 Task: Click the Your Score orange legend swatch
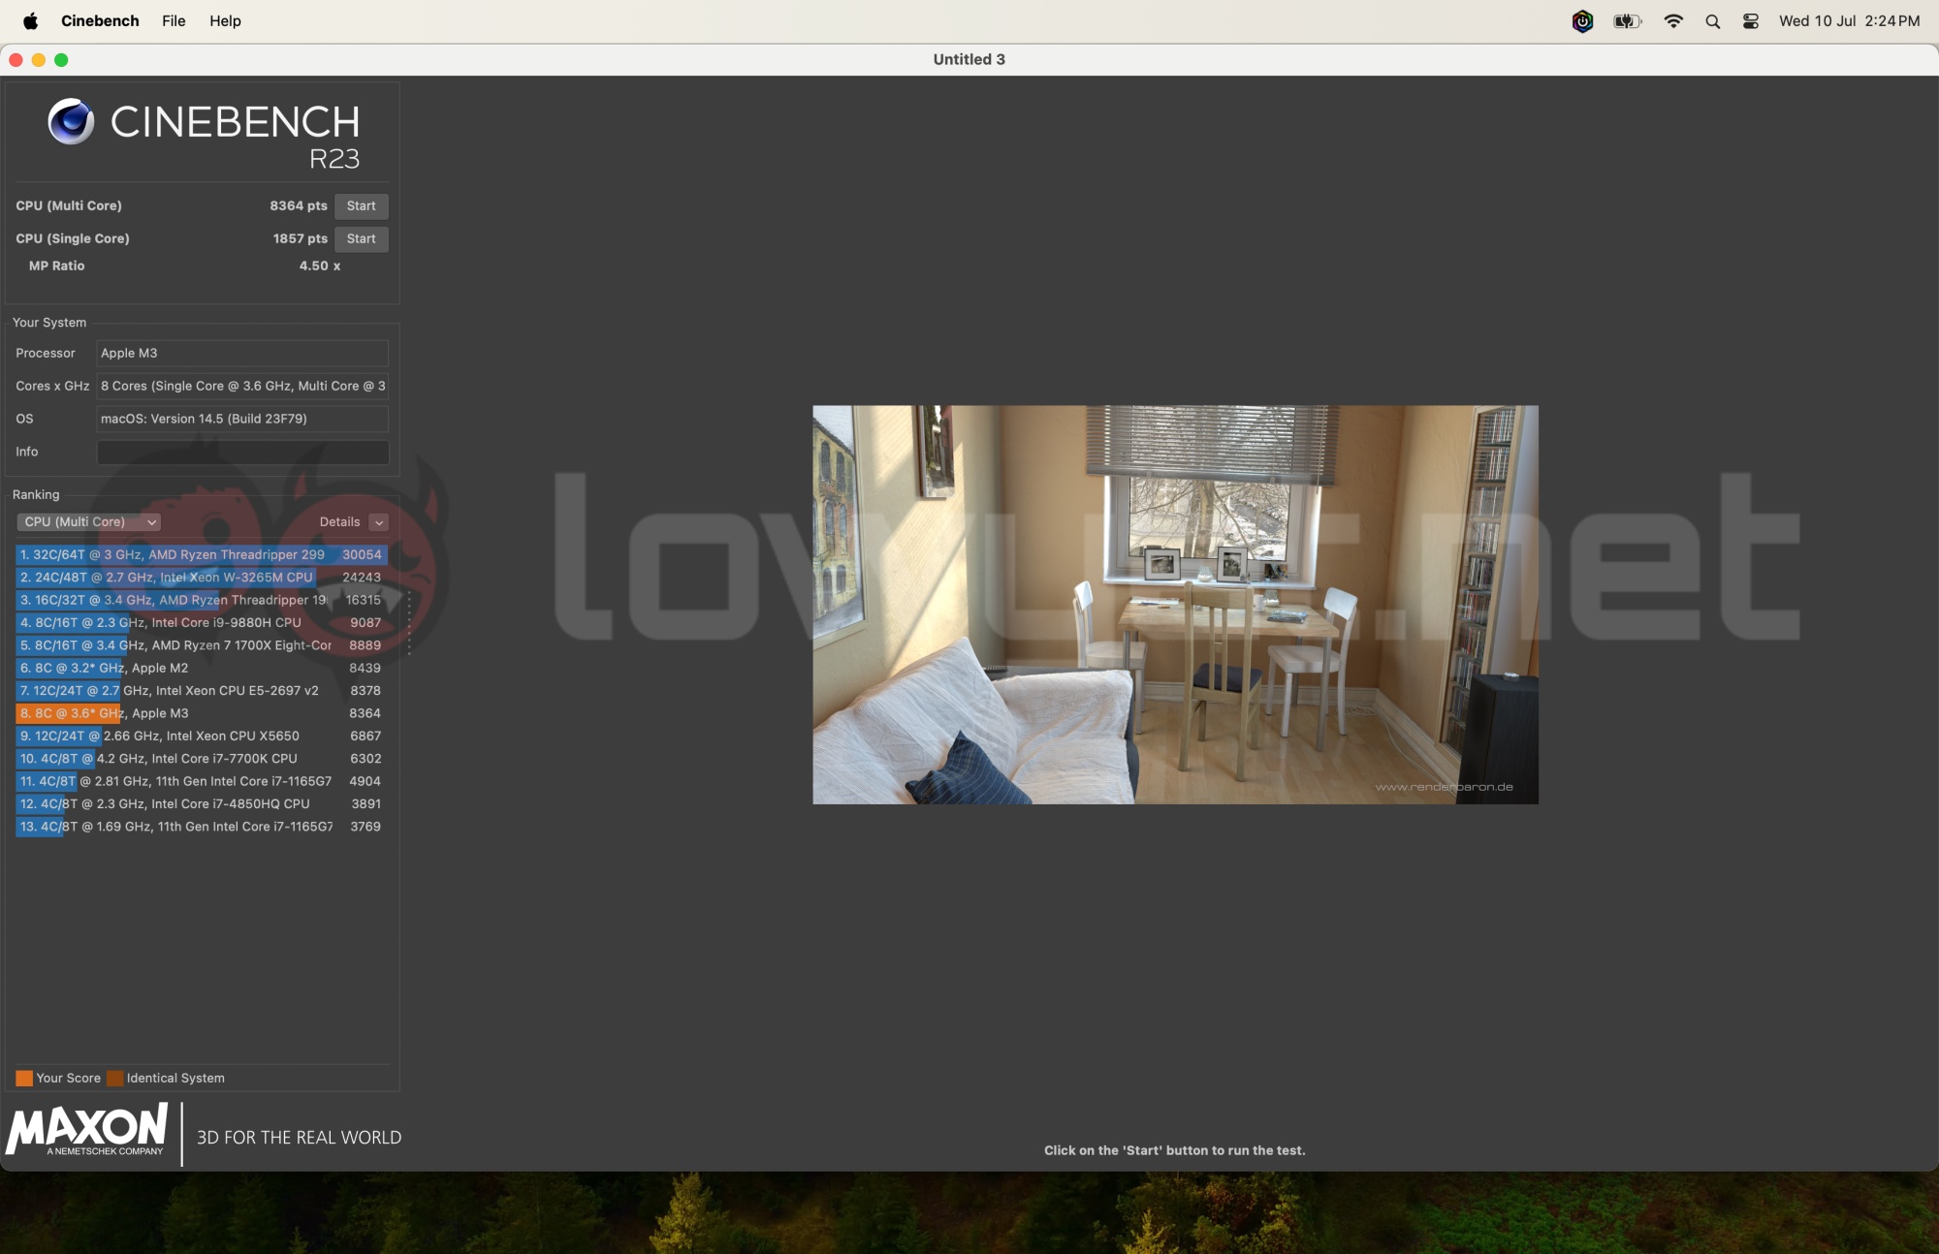24,1078
